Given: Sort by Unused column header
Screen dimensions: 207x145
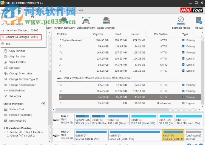Looking at the screenshot, I should [136, 34].
